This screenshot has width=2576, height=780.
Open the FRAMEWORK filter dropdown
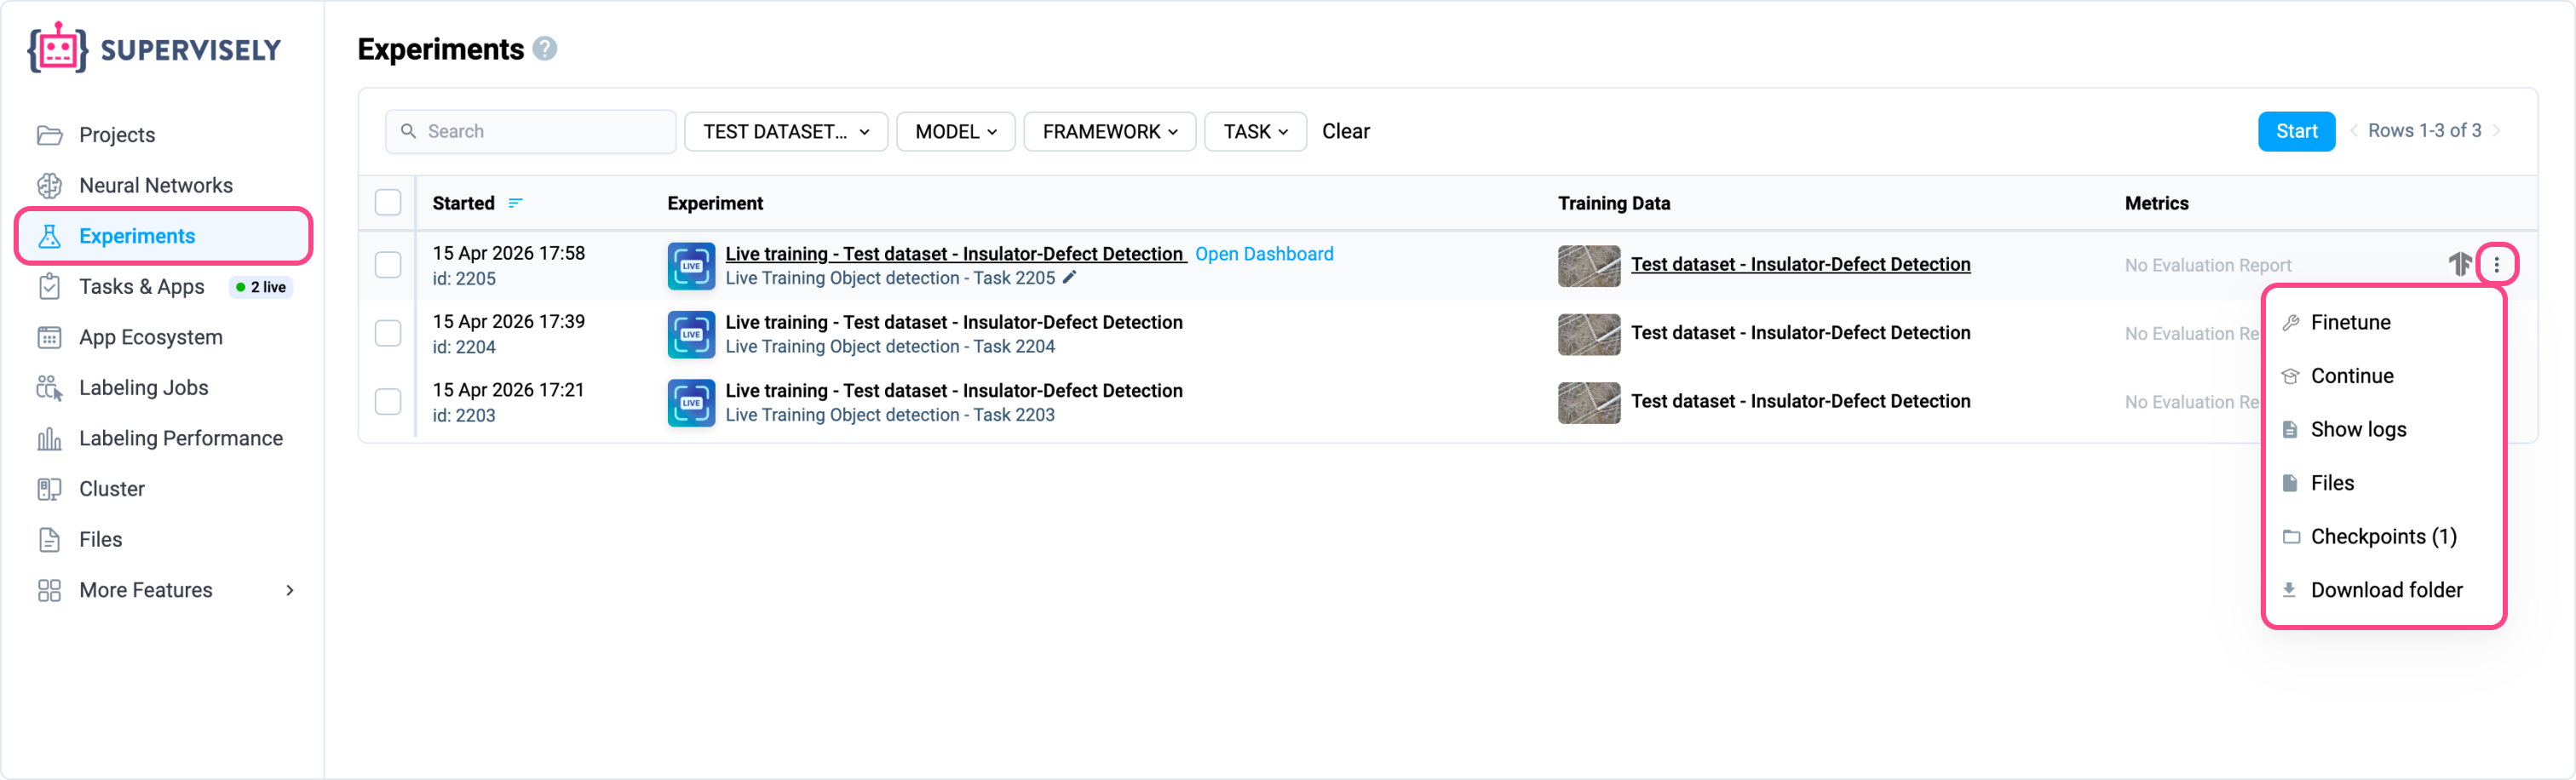pos(1108,131)
